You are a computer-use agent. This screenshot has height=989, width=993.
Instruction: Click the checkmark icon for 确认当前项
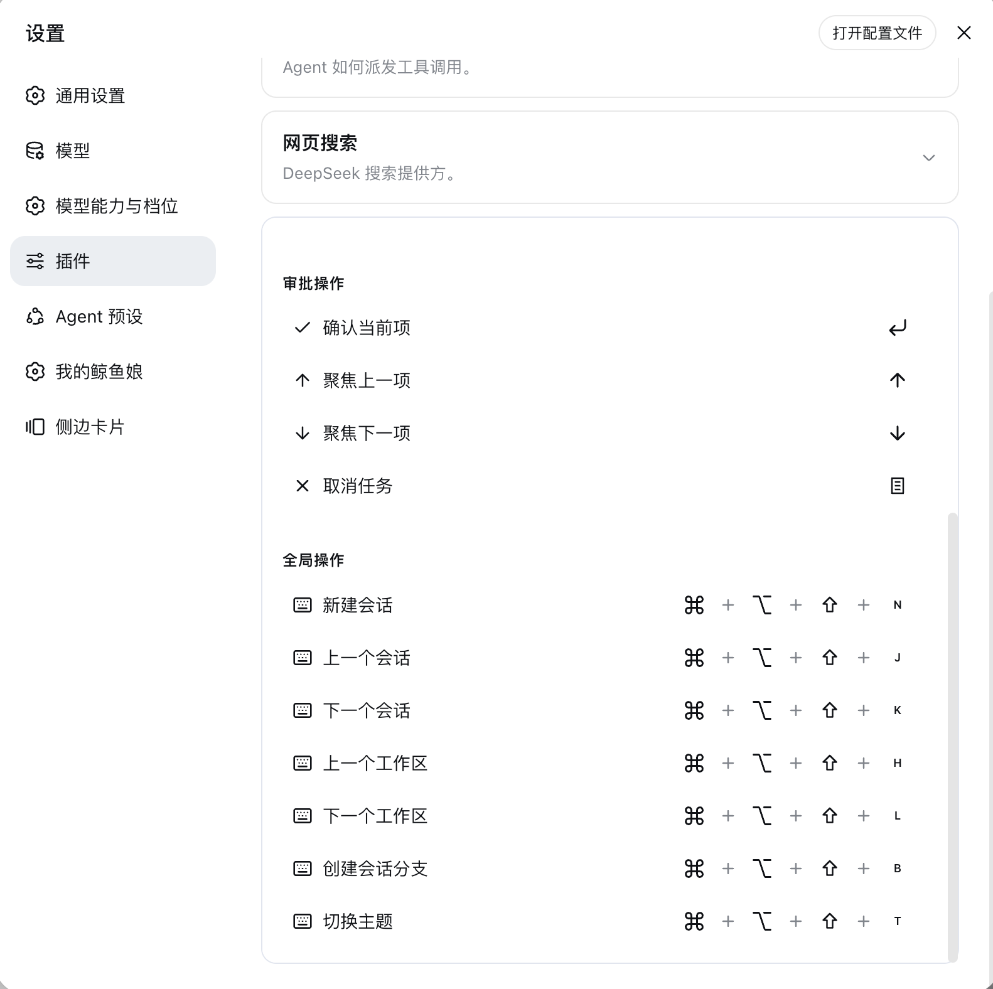303,328
